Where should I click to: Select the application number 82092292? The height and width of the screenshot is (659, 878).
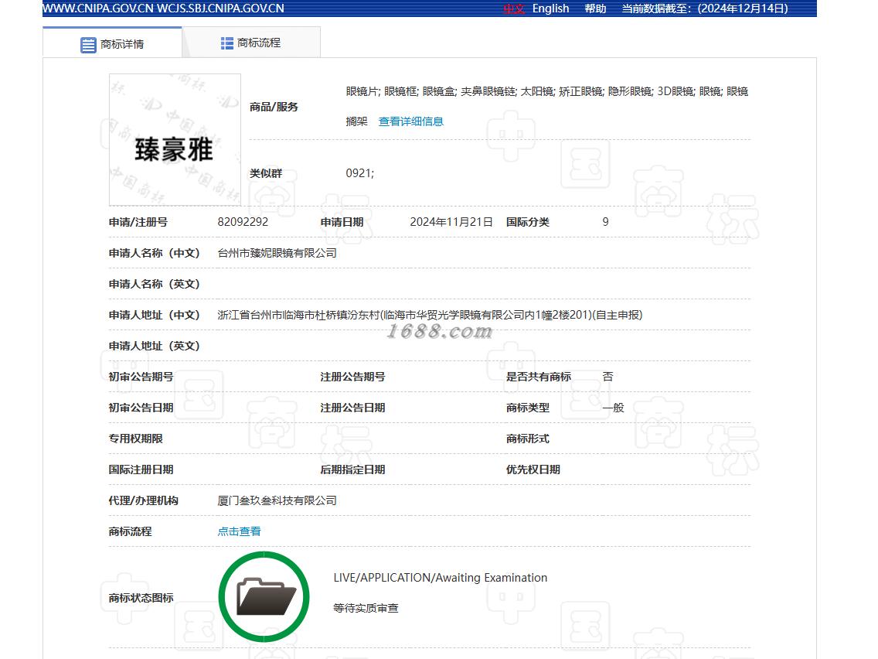[x=243, y=222]
